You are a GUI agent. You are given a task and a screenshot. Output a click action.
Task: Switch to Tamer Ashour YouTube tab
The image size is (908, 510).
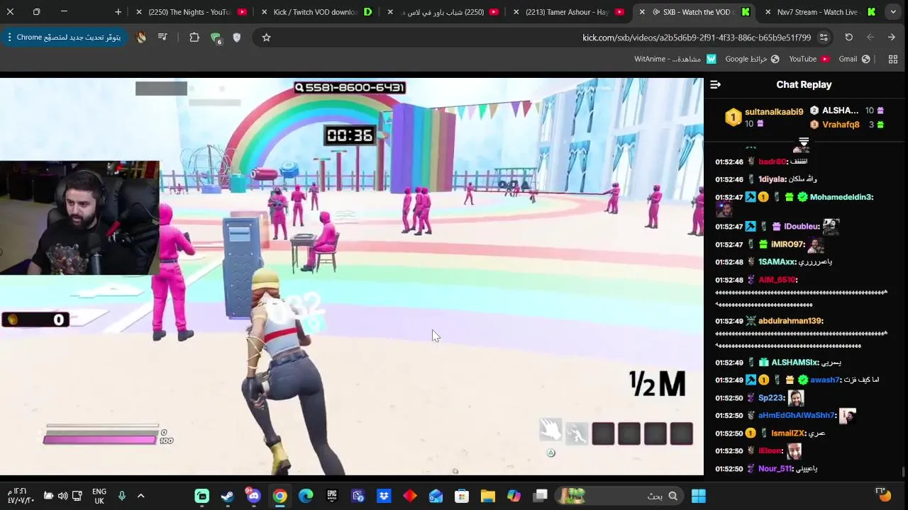point(567,12)
